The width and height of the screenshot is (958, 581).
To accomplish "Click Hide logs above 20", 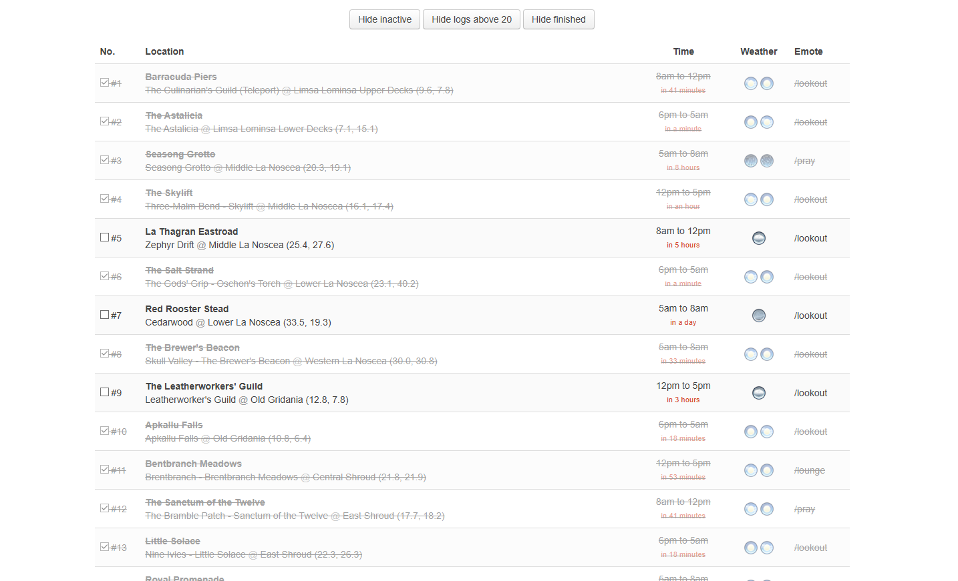I will pos(472,19).
